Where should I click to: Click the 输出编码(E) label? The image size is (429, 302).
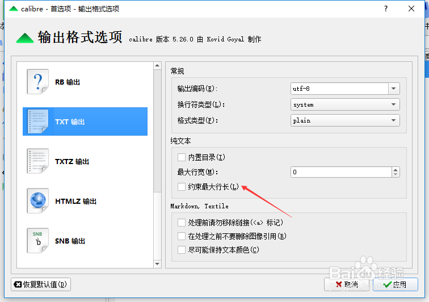197,89
